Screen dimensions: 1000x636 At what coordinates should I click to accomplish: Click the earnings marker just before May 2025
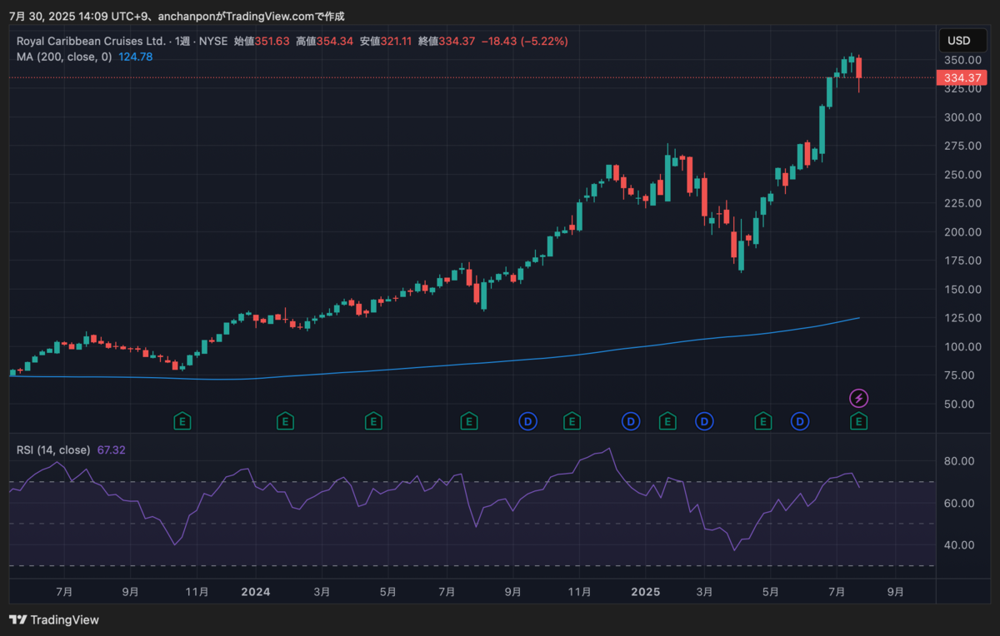pyautogui.click(x=762, y=422)
